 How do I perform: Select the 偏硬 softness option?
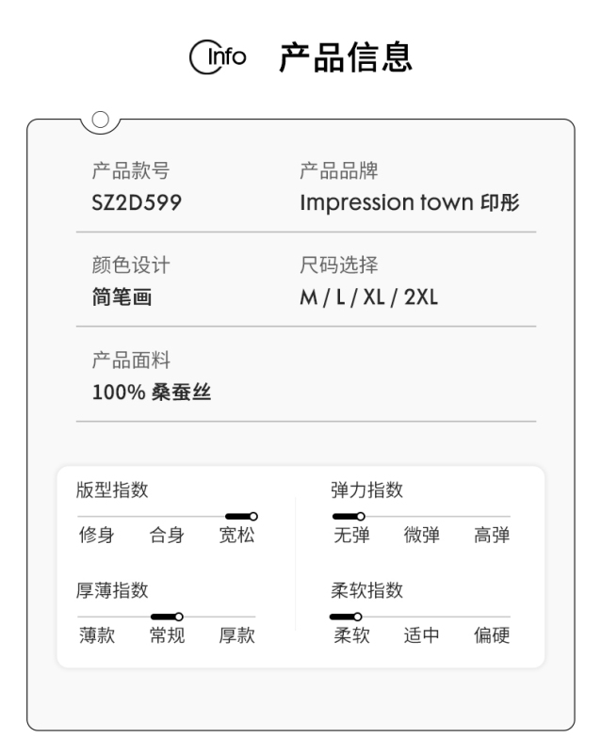click(x=492, y=635)
